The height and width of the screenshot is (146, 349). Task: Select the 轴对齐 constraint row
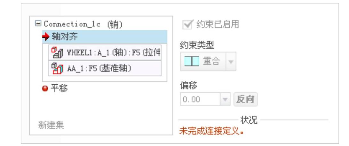pos(105,37)
